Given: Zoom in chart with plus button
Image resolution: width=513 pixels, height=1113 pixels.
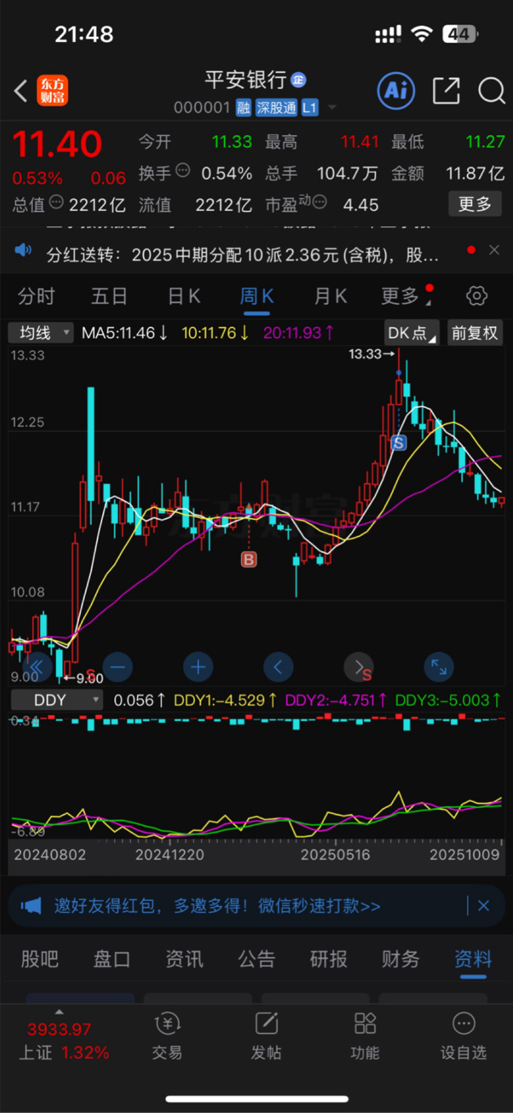Looking at the screenshot, I should pos(198,667).
